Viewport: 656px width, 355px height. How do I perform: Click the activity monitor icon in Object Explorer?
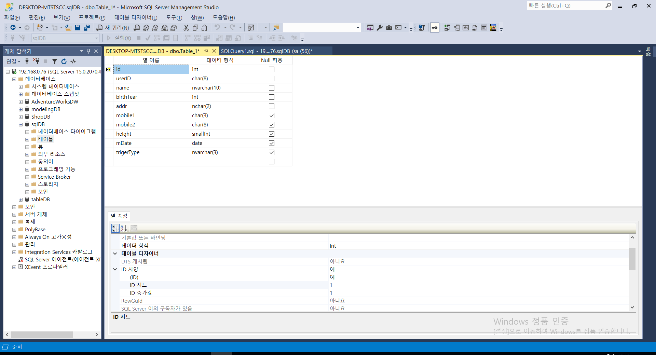(73, 61)
